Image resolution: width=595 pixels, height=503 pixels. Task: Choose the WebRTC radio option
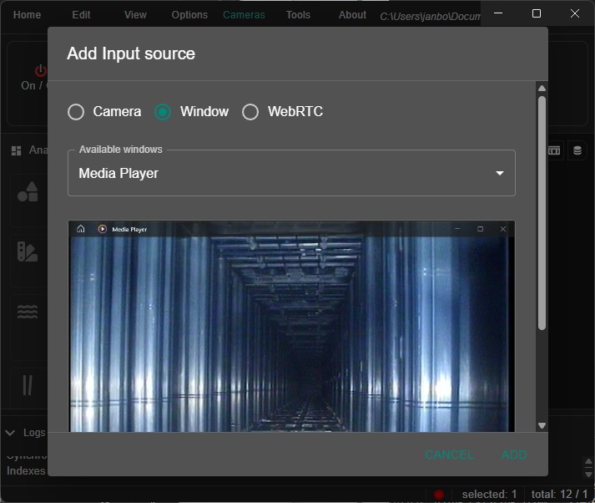pyautogui.click(x=250, y=112)
